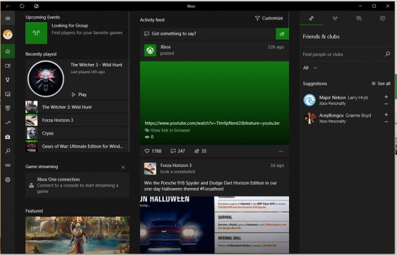Open Achievements trophy icon in sidebar

7,79
